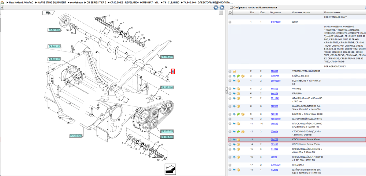This screenshot has width=366, height=176.
Task: Open diagram reference 74.118.080
Action: coord(167,57)
